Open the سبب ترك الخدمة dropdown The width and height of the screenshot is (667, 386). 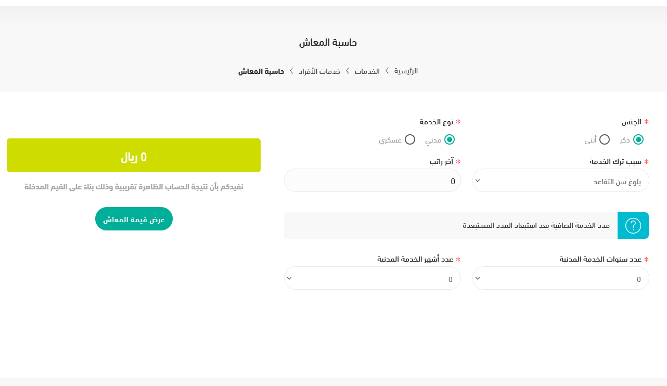pyautogui.click(x=560, y=181)
